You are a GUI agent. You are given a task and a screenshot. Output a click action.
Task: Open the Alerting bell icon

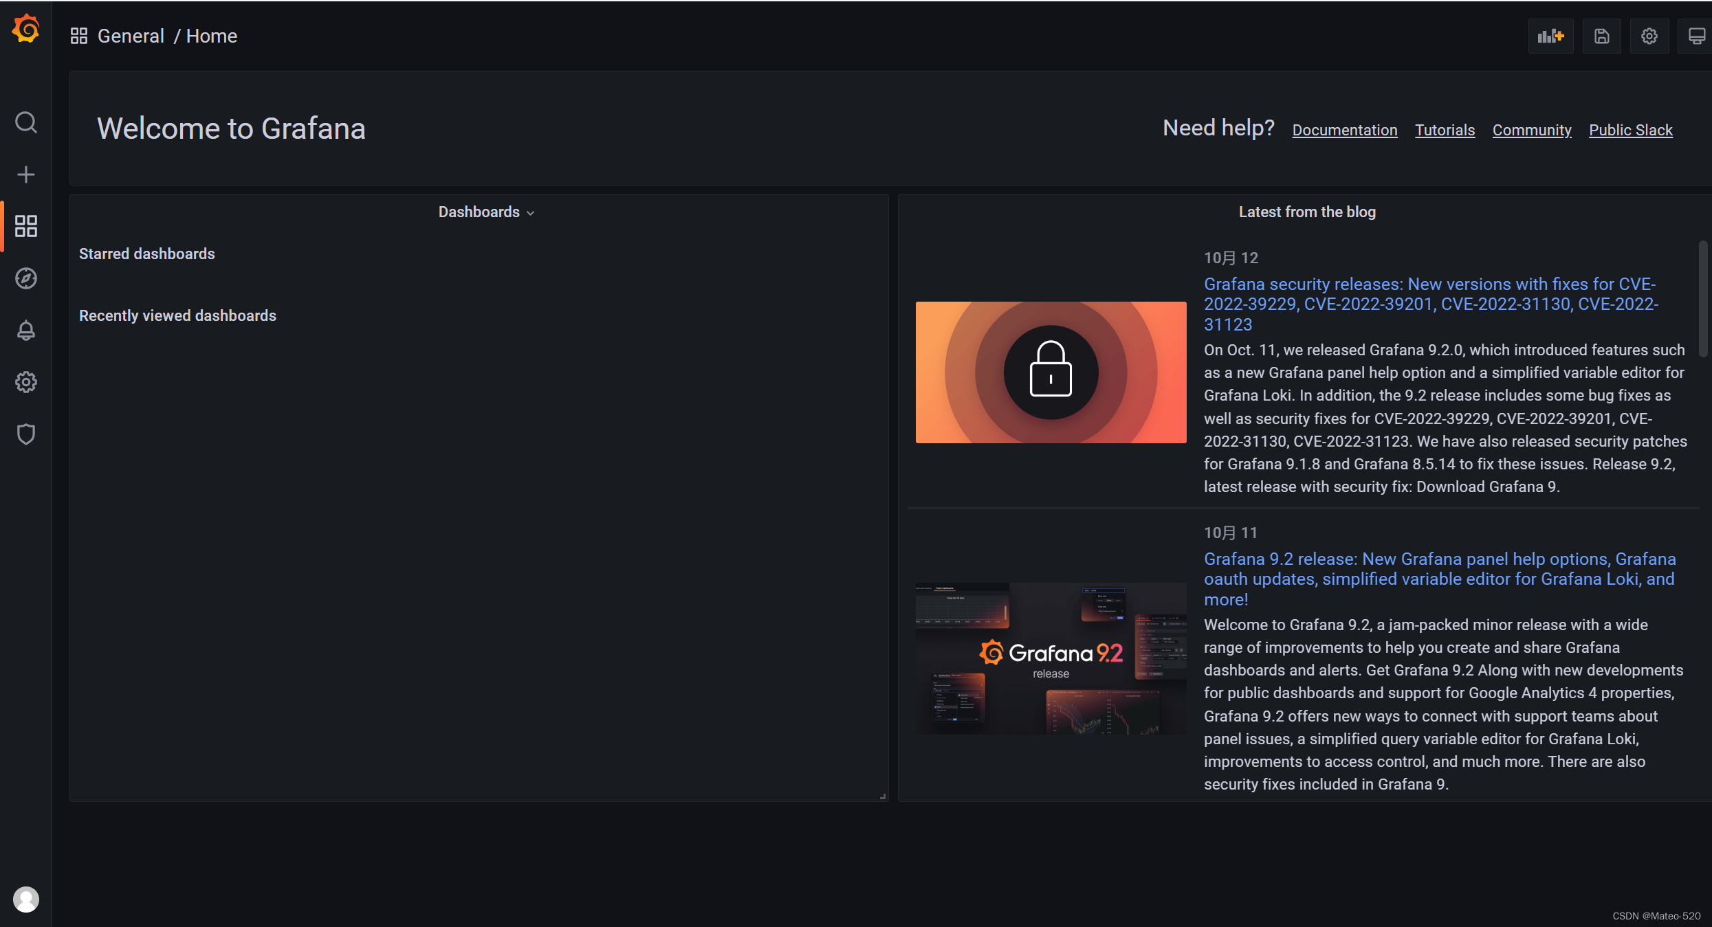25,331
